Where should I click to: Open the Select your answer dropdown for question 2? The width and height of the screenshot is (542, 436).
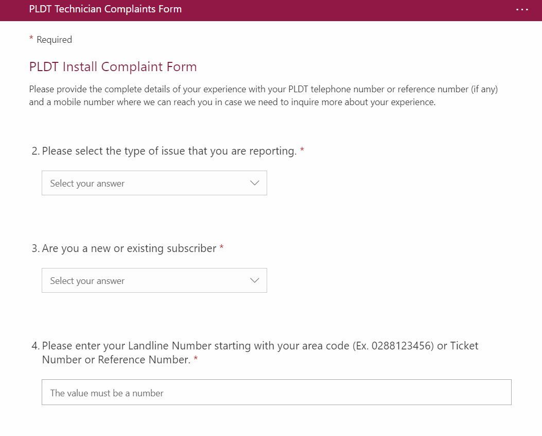(x=154, y=183)
